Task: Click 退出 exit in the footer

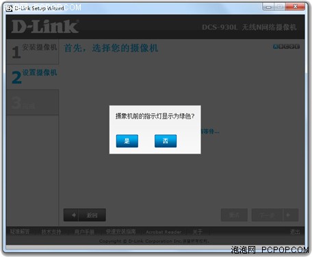Action: point(295,232)
